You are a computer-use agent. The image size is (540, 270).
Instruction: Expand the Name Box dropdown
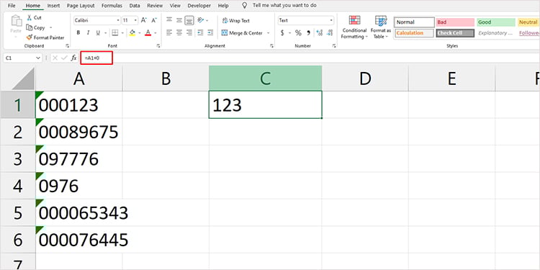(x=38, y=58)
